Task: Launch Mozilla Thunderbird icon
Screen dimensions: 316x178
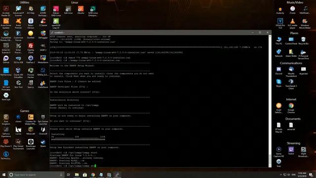Action: [x=291, y=72]
